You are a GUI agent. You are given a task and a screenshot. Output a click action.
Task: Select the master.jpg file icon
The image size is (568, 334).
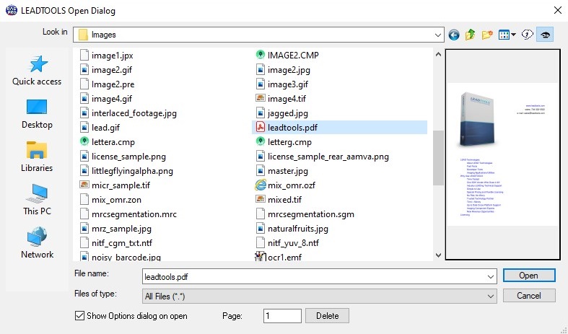coord(260,170)
